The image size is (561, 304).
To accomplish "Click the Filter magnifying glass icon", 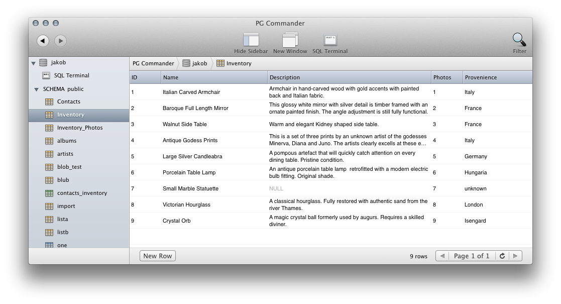I will click(x=519, y=39).
